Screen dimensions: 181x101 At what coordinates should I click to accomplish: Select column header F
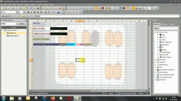pos(80,21)
